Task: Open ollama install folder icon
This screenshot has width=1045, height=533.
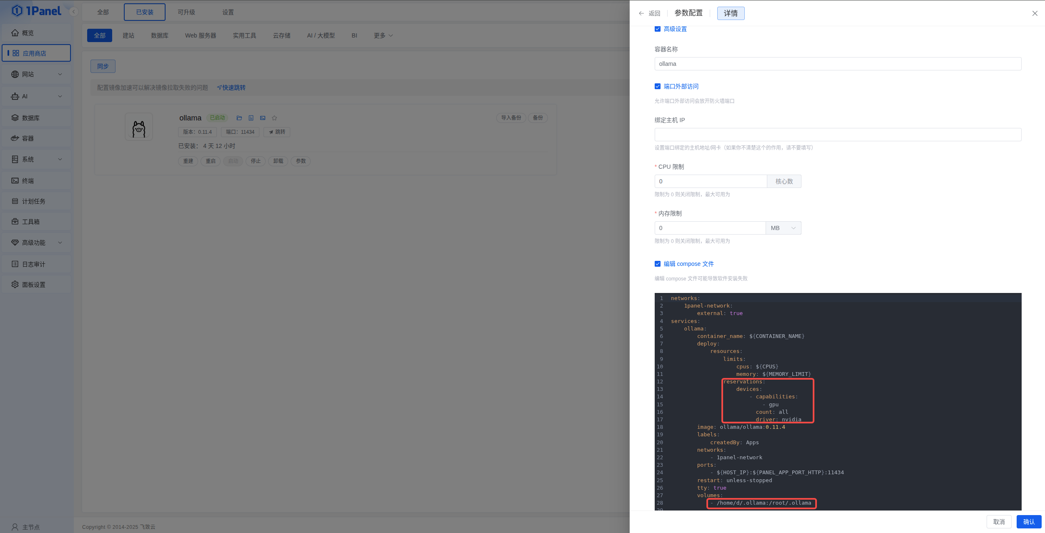Action: 239,118
